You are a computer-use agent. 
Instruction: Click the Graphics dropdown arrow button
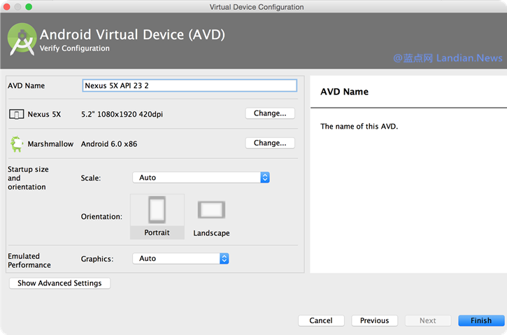[224, 259]
